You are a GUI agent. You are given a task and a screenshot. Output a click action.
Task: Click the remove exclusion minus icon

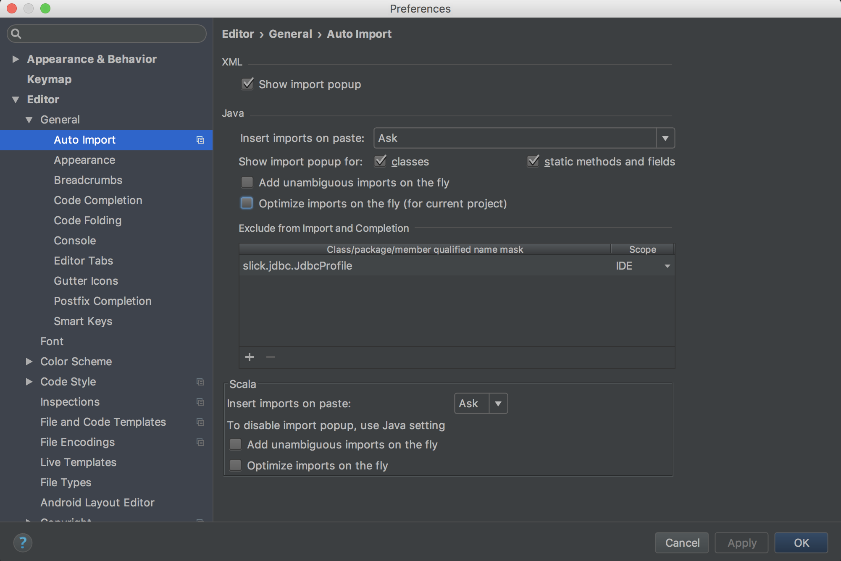tap(271, 357)
